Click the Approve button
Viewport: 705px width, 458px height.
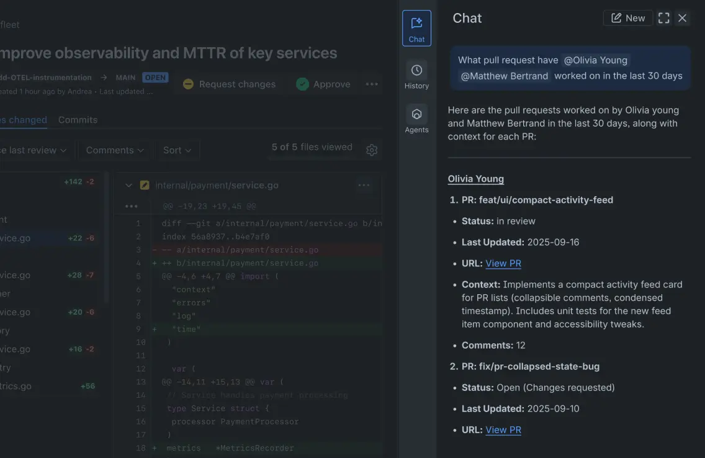click(x=323, y=84)
